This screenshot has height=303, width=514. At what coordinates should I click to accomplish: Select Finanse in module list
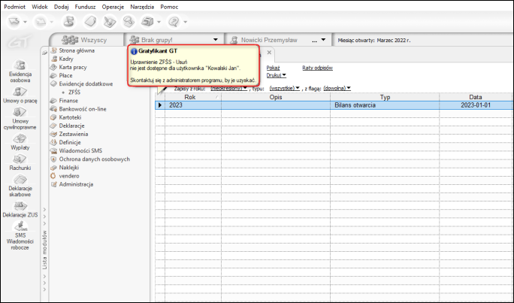tap(68, 101)
